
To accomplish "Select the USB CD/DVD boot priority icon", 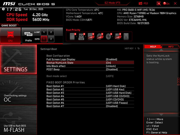I will point(100,36).
